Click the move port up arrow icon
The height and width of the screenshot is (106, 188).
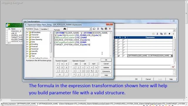(169, 34)
